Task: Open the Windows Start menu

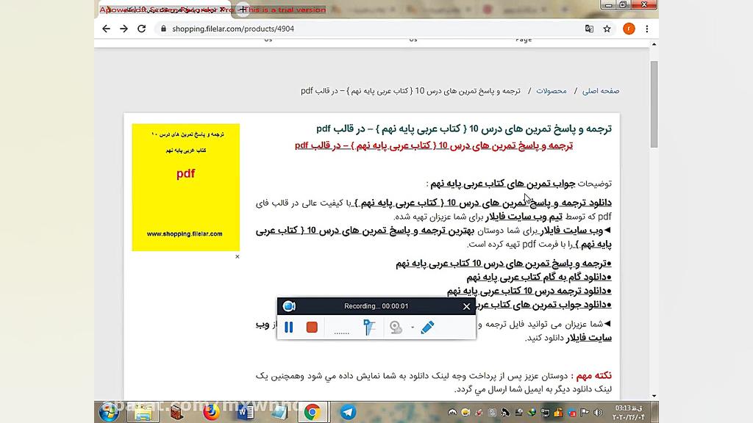Action: click(109, 413)
